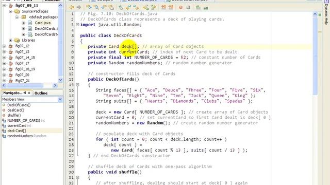Open the Members View dropdown
Viewport: 330px width, 185px height.
[x=60, y=99]
